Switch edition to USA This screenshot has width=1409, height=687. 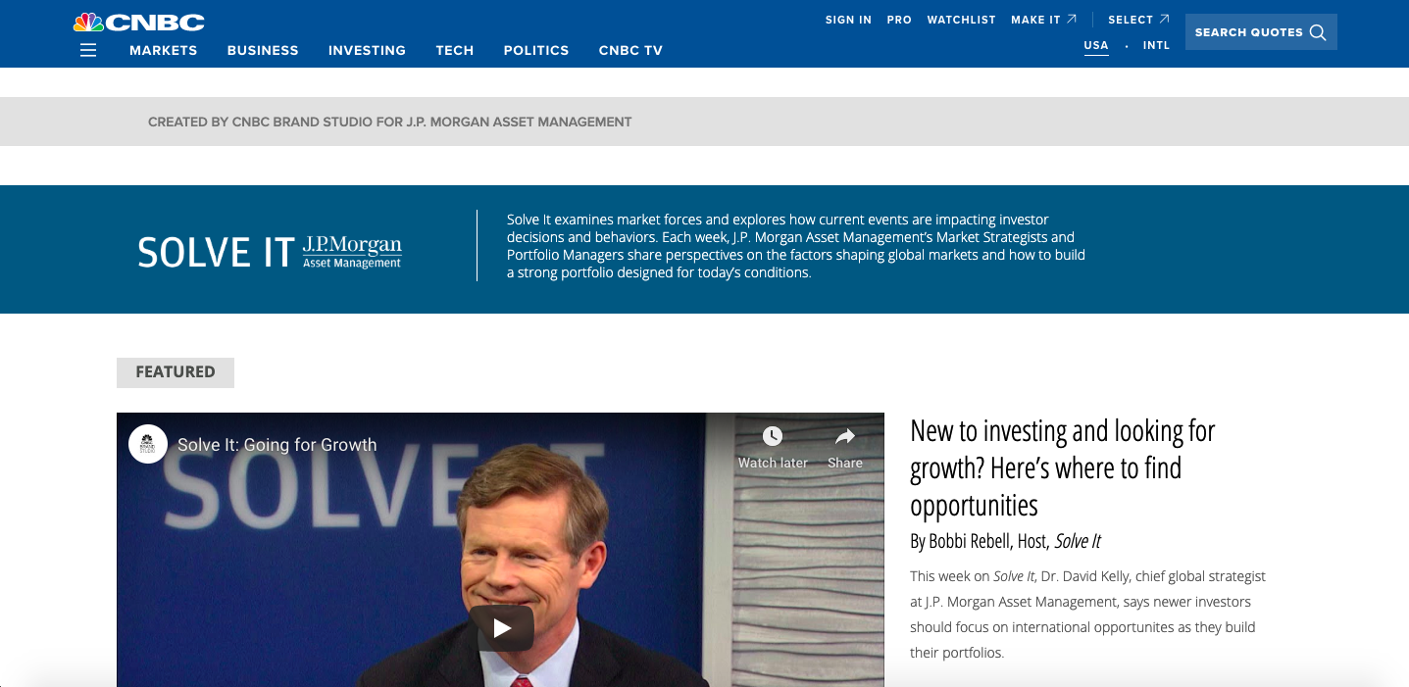(1095, 44)
